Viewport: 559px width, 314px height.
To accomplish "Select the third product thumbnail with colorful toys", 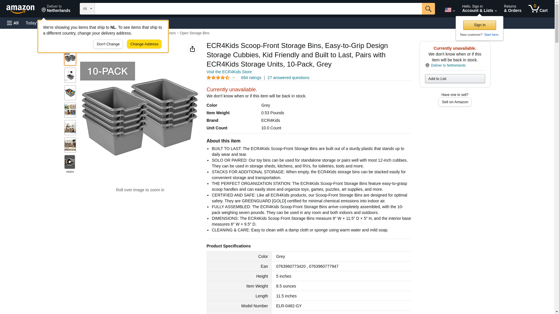I will point(70,93).
